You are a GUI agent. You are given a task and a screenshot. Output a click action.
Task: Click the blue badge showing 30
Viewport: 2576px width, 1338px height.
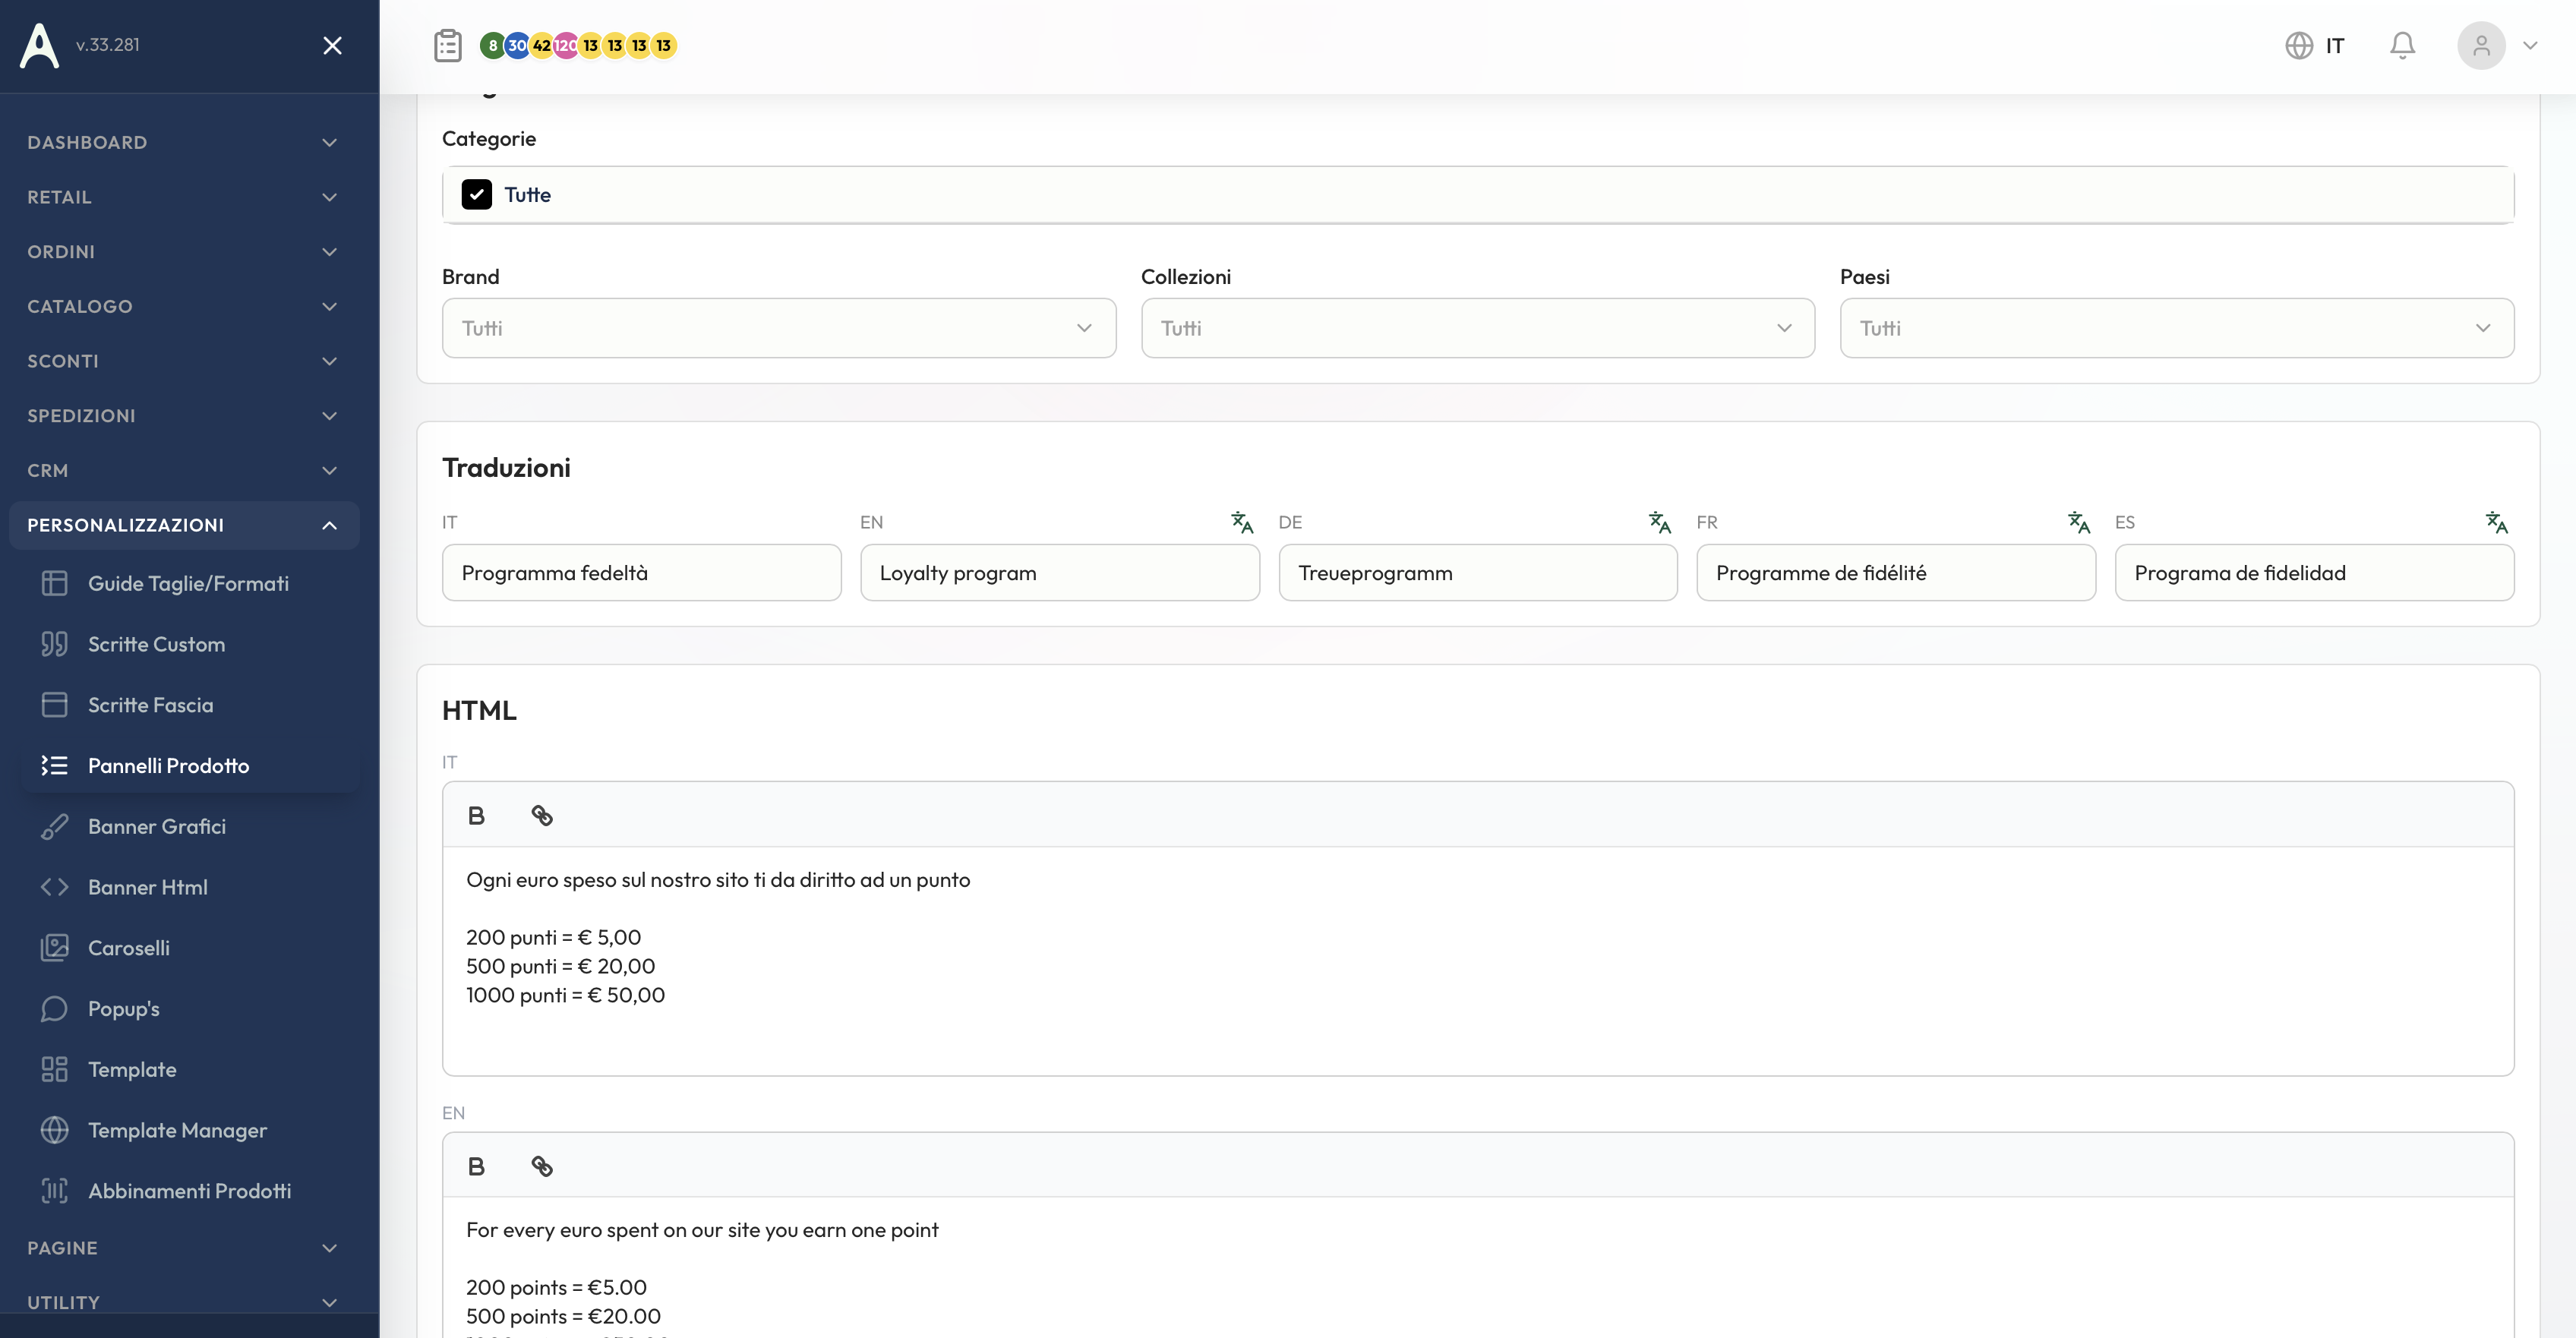coord(517,46)
